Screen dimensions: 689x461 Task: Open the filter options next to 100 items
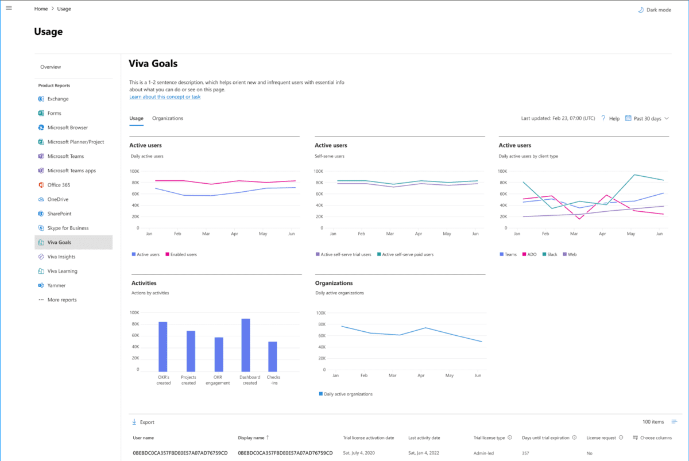[x=674, y=421]
